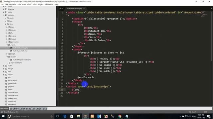Click the readme.md file icon
This screenshot has height=119, width=213.
(6, 104)
